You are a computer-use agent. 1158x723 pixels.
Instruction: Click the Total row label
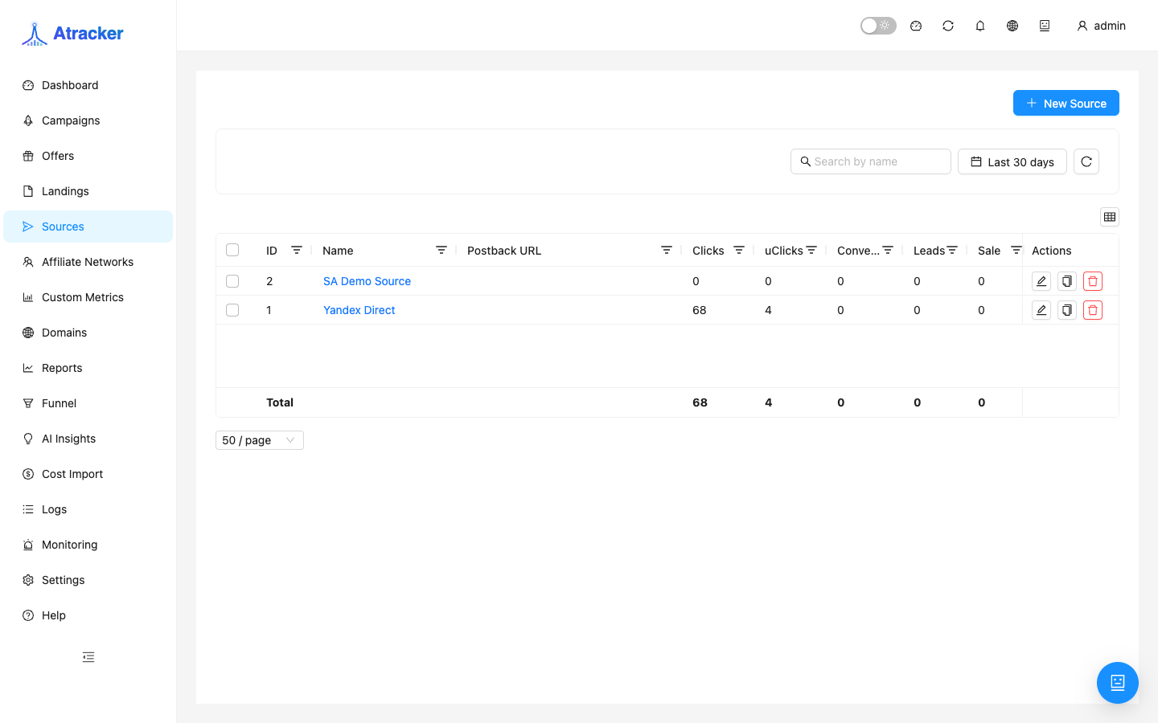coord(280,402)
